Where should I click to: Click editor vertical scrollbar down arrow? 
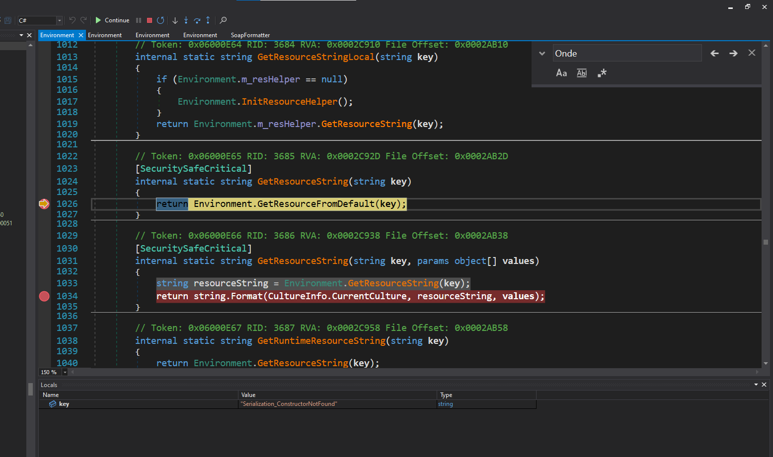point(766,364)
